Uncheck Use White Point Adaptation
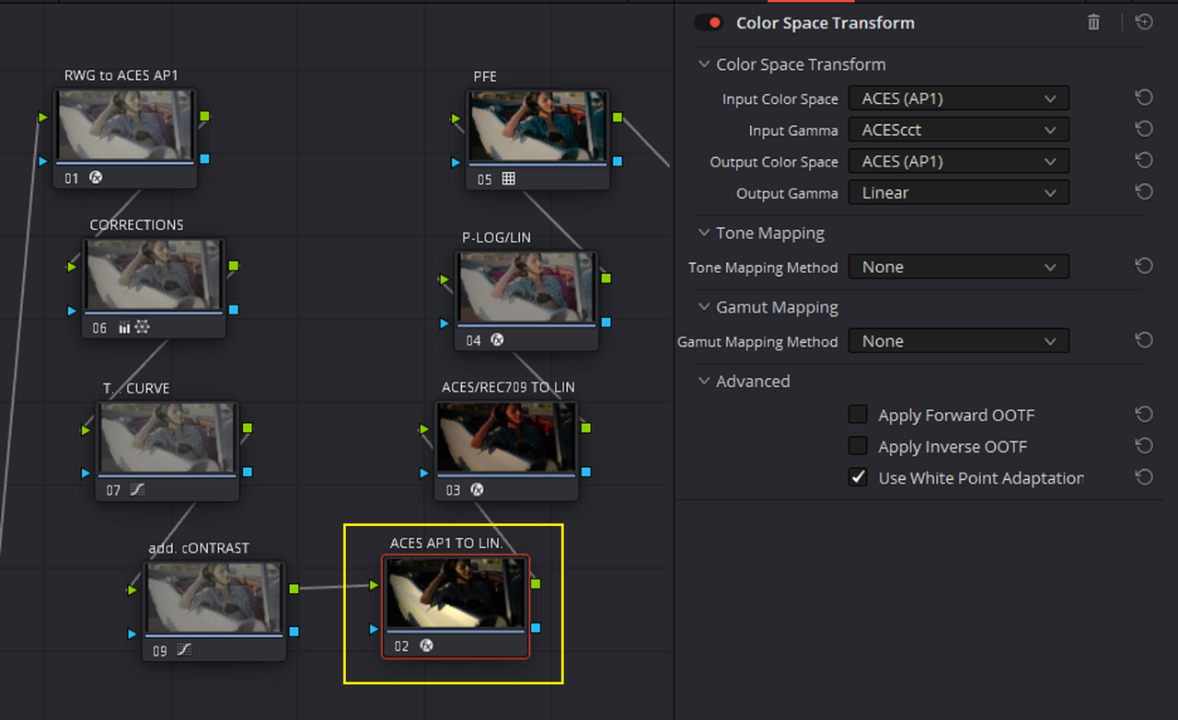The image size is (1178, 720). point(858,477)
